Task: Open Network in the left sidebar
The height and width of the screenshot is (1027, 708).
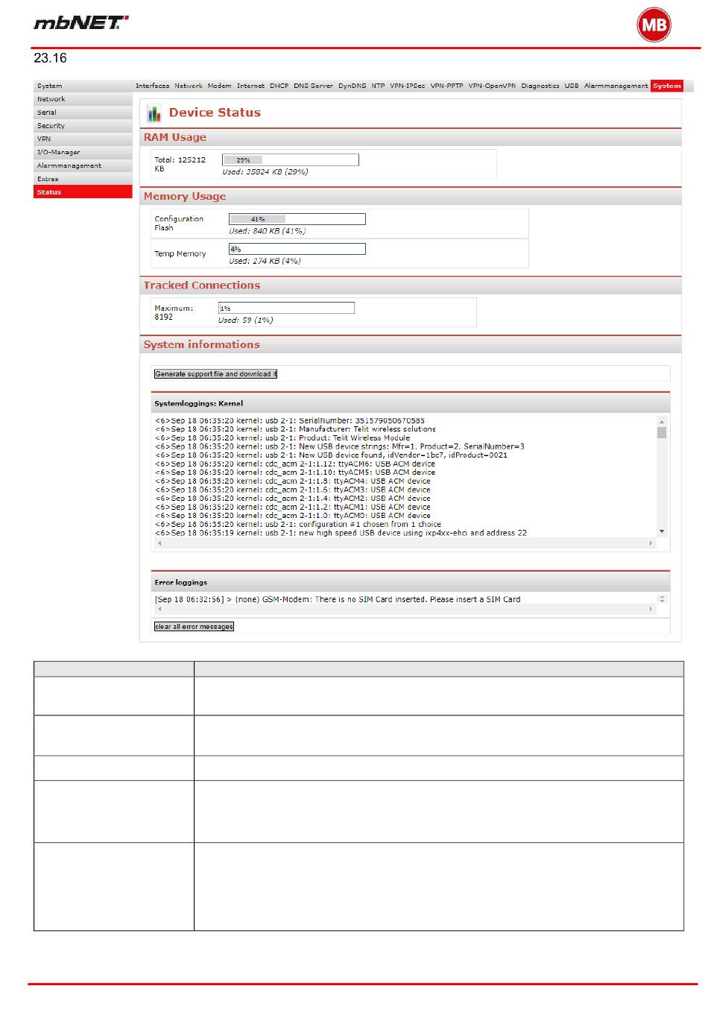Action: 83,99
